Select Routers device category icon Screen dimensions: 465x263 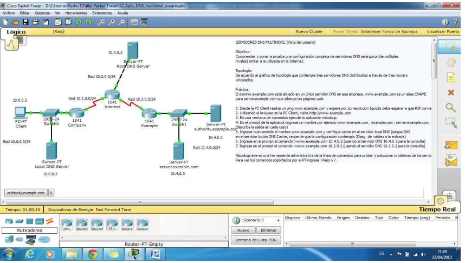(x=9, y=221)
